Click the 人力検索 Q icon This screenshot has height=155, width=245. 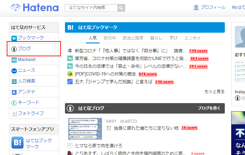click(x=14, y=82)
